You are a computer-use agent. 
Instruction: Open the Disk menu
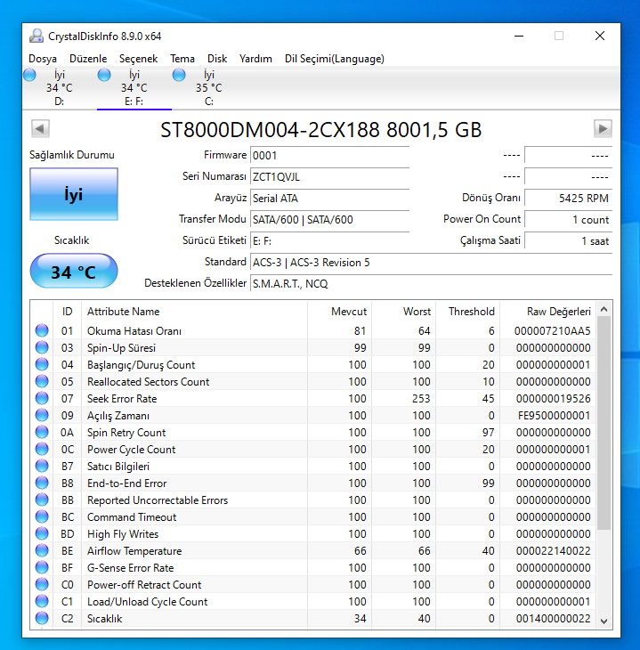tap(217, 59)
